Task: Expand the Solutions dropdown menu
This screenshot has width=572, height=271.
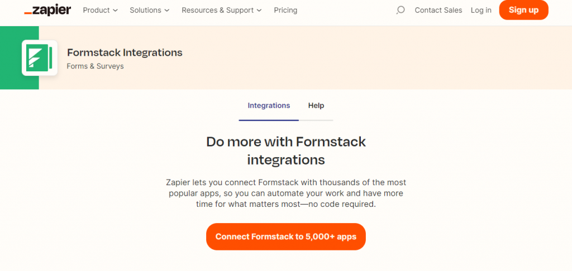Action: [150, 10]
